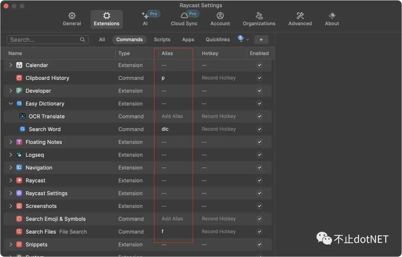Click the Developer extension icon
402x257 pixels.
click(x=19, y=91)
